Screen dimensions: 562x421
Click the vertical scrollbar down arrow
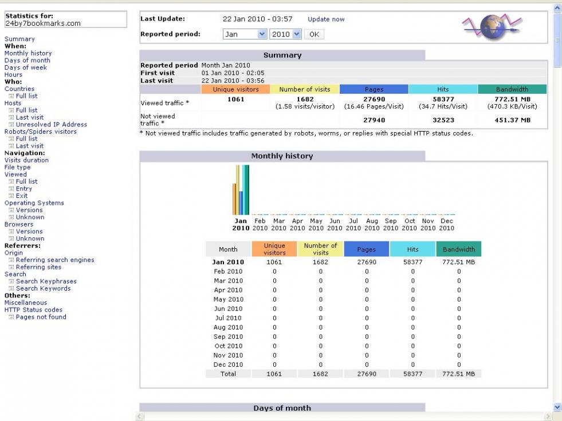coord(557,407)
